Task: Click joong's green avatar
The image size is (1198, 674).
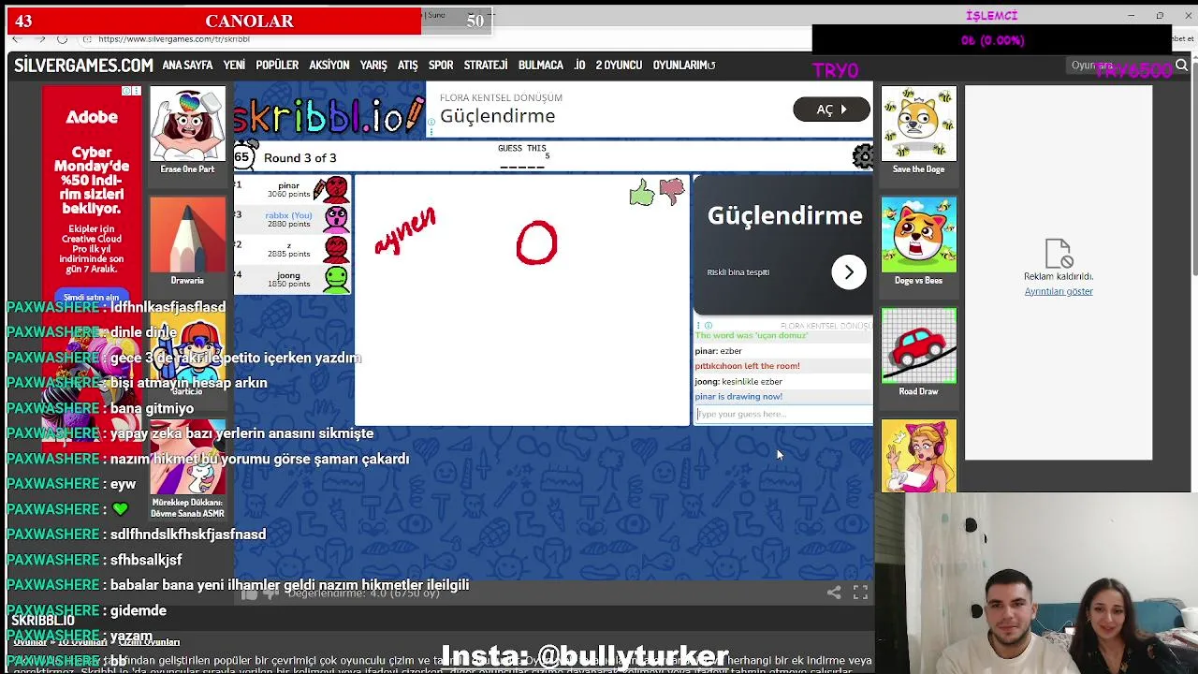Action: coord(336,278)
